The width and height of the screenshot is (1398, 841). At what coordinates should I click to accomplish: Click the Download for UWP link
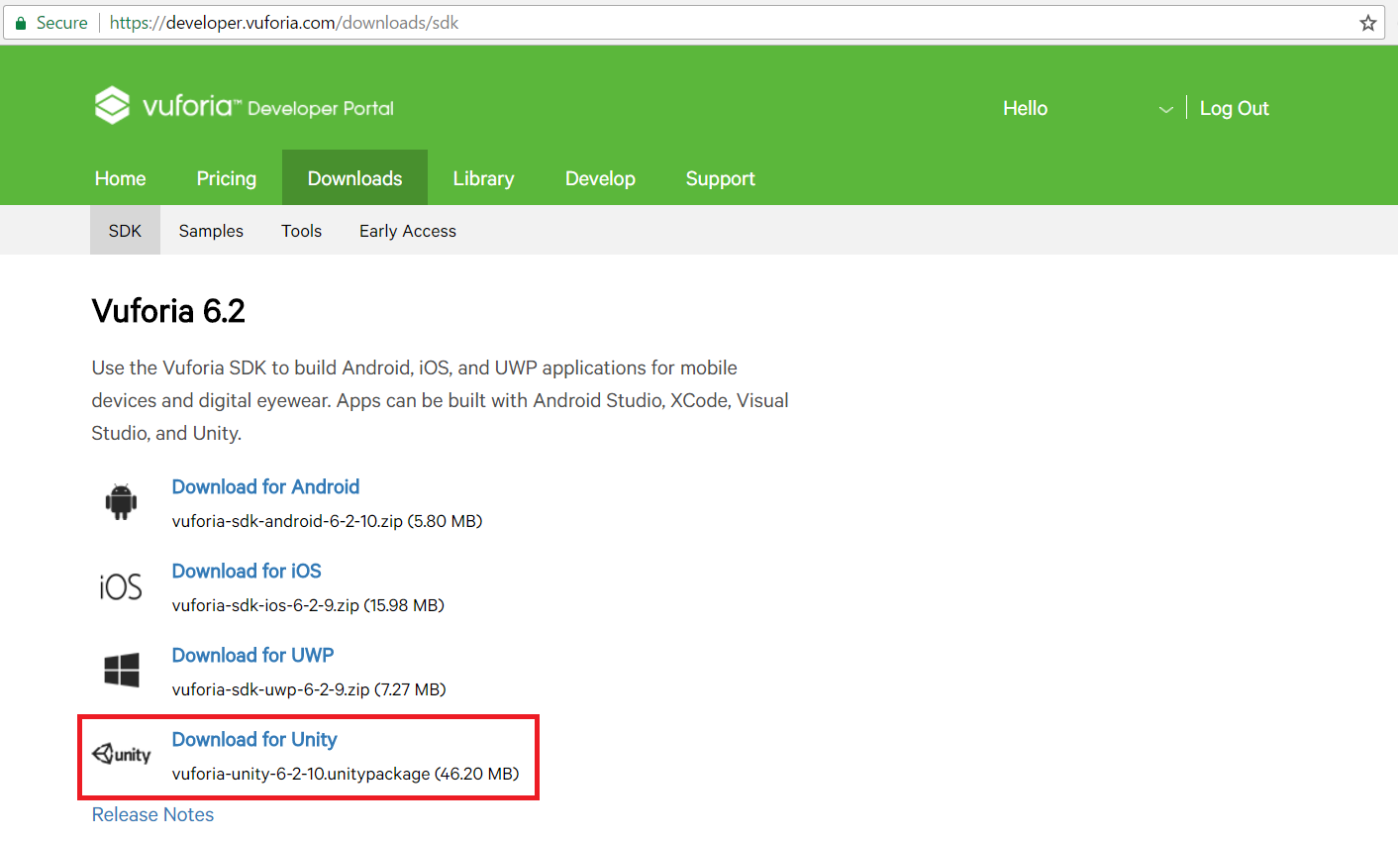[x=252, y=655]
